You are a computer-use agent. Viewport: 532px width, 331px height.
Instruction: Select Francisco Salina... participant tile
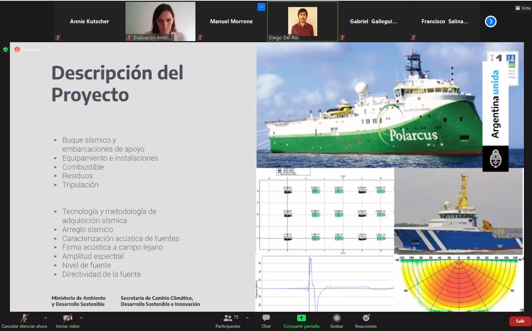[444, 21]
